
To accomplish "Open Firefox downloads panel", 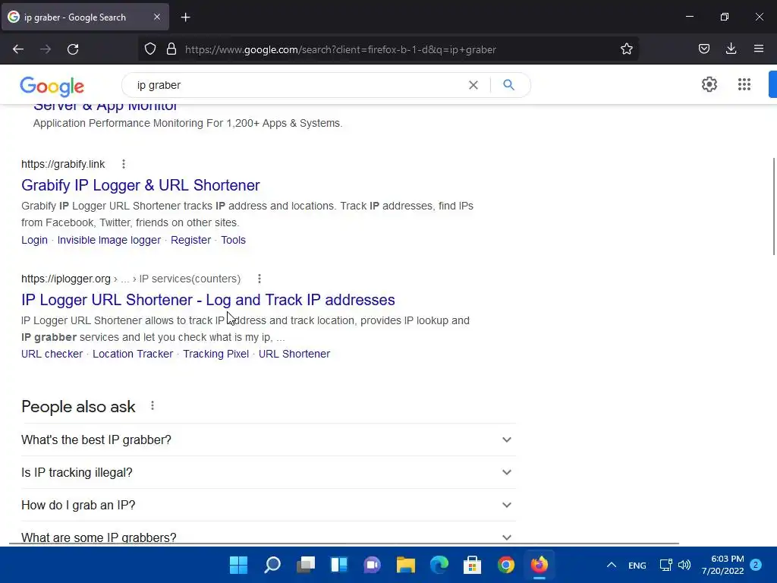I will click(731, 49).
